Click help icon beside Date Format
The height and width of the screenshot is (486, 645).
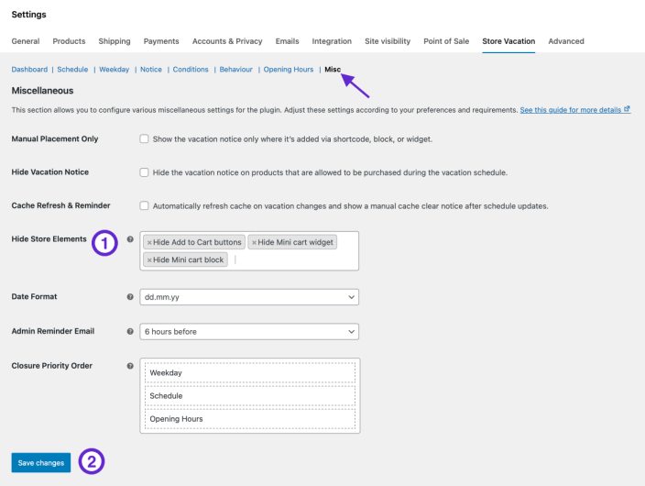(x=130, y=297)
